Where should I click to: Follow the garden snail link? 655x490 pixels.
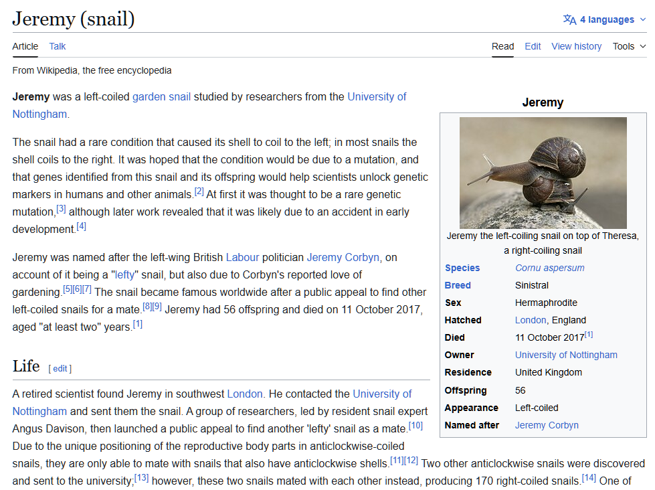[x=161, y=96]
